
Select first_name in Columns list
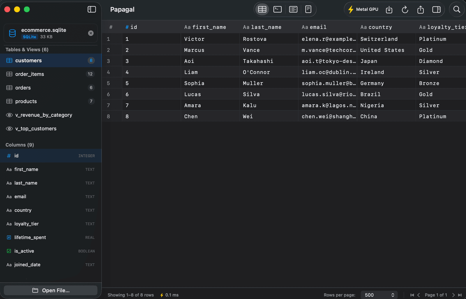(x=51, y=169)
